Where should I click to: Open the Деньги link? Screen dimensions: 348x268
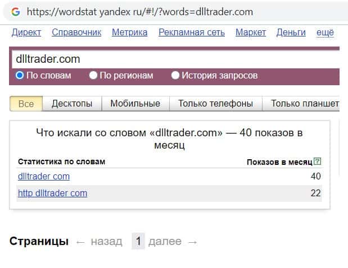(291, 33)
